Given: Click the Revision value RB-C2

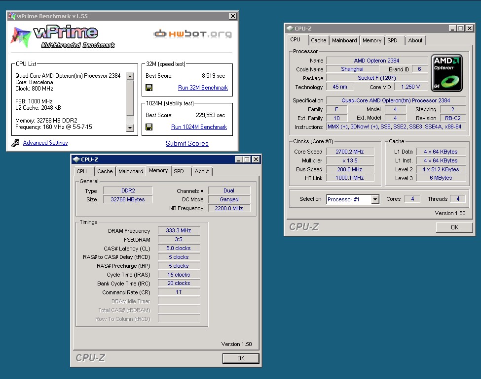Looking at the screenshot, I should click(x=453, y=118).
